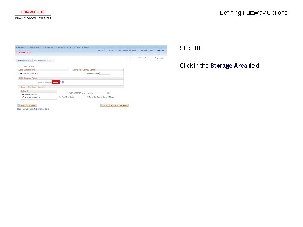Click the Sign out link
This screenshot has height=227, width=303.
click(161, 50)
